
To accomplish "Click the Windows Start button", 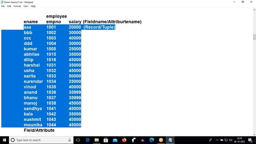I will 4,140.
